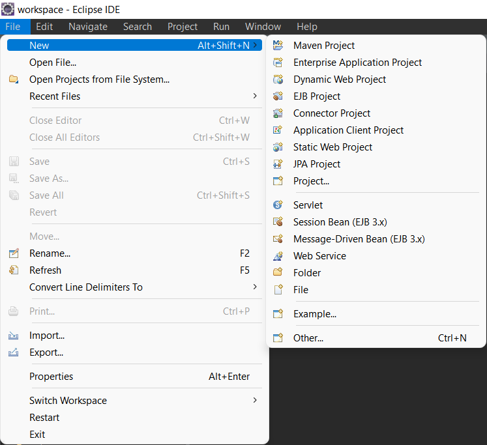Click the Static Web Project icon
The image size is (487, 445).
coord(278,147)
